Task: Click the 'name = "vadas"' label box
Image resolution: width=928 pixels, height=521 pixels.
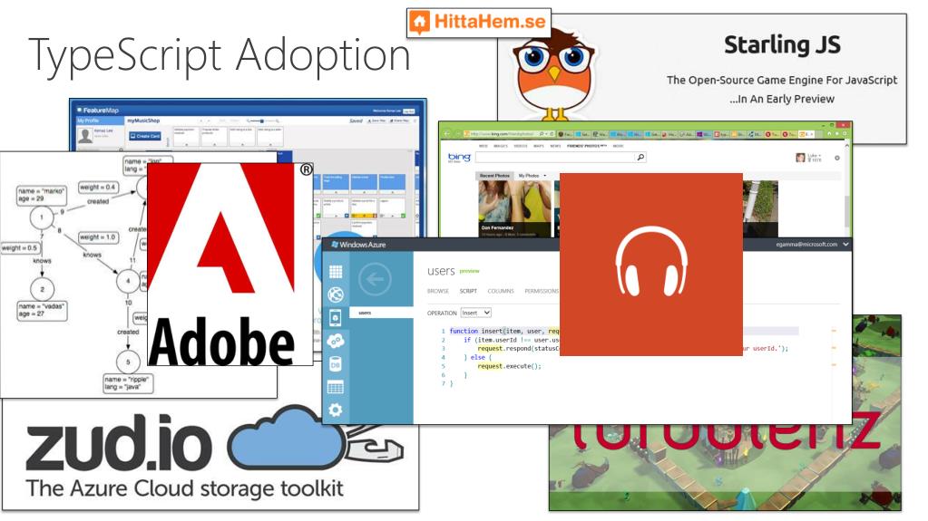Action: coord(41,310)
